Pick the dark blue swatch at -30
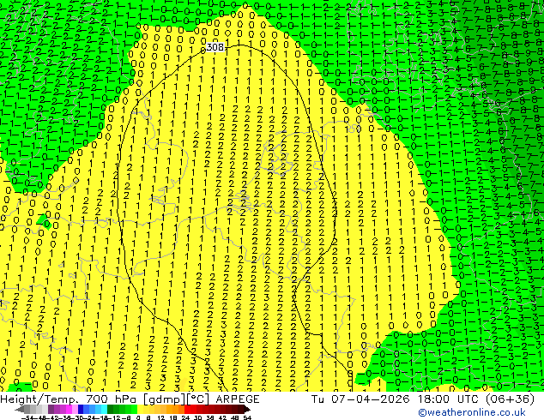Image resolution: width=544 pixels, height=420 pixels. [x=81, y=409]
